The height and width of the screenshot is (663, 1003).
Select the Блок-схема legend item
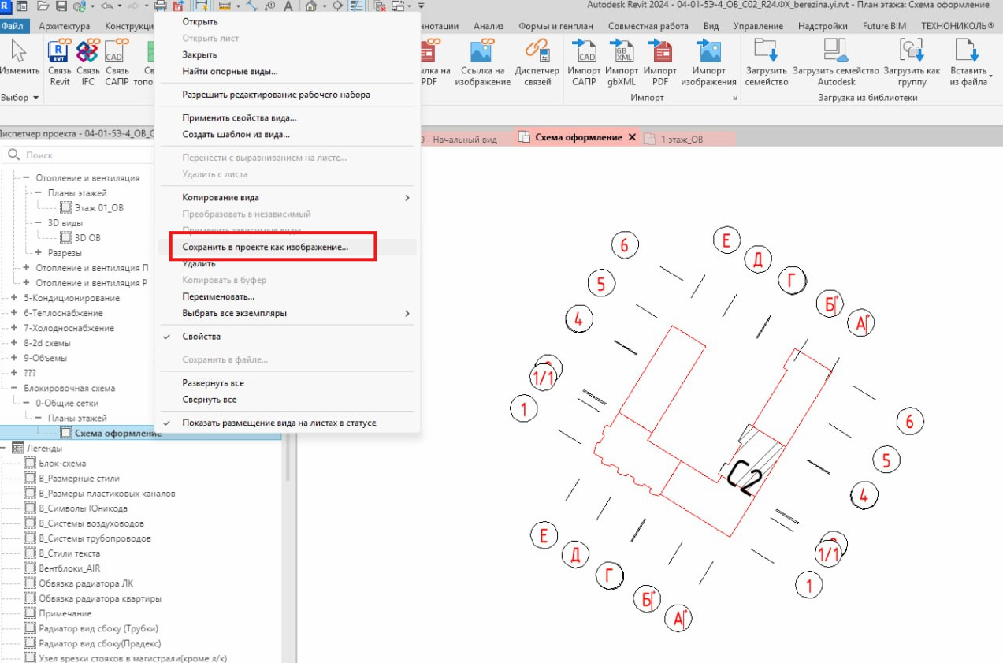pos(62,463)
